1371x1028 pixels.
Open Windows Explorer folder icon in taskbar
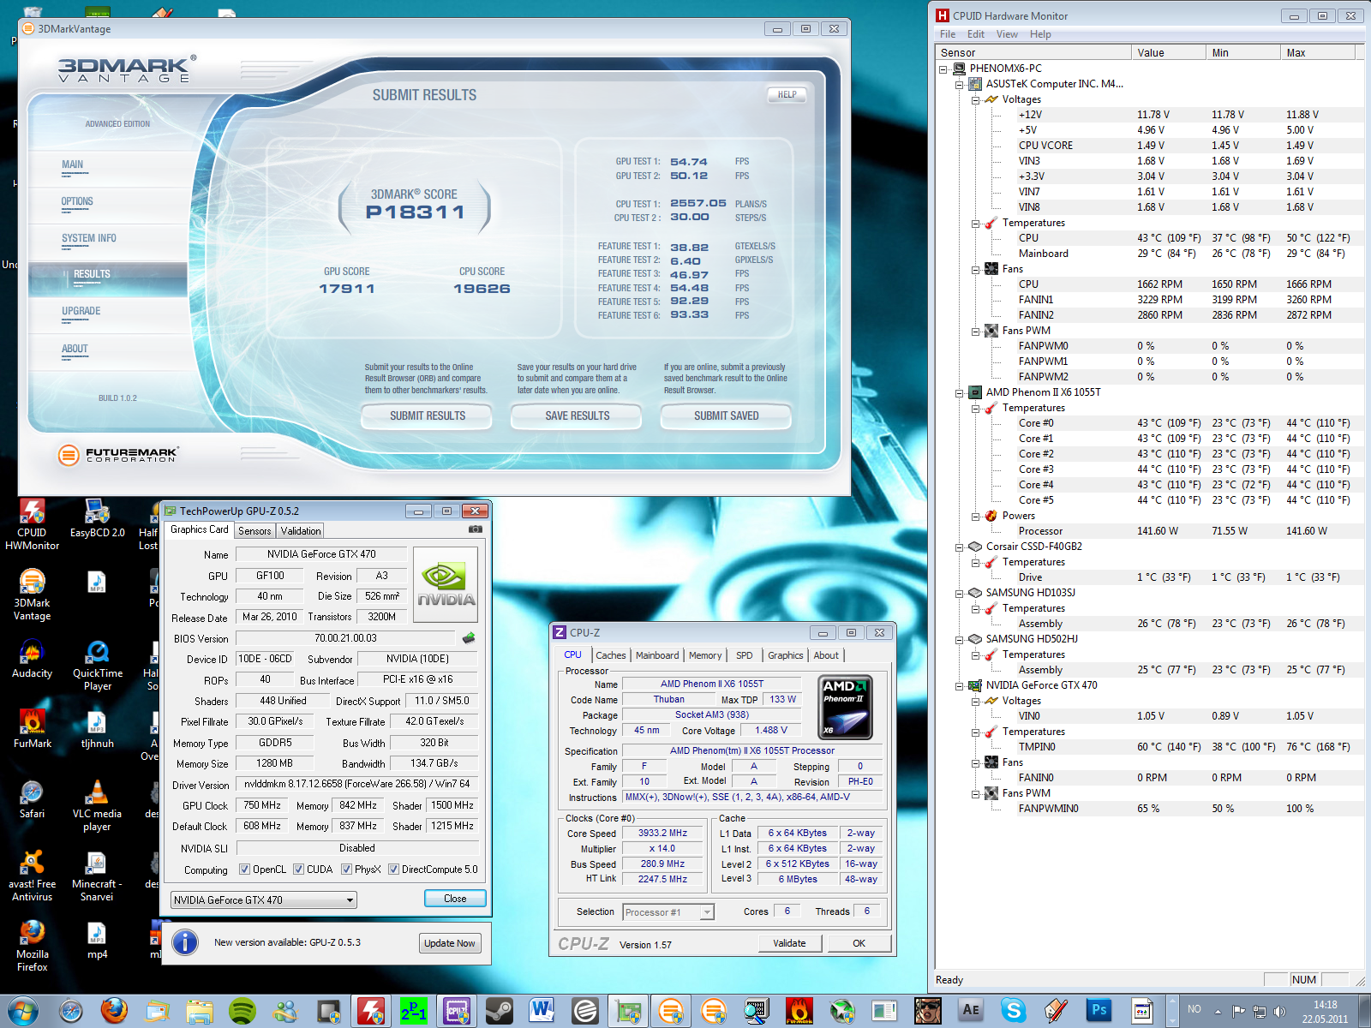(200, 1011)
